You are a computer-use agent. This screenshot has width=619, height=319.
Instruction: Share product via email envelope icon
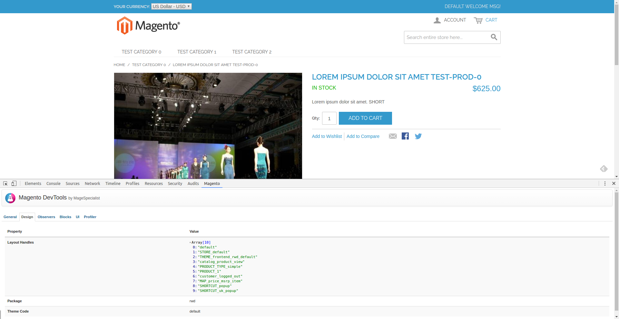click(x=393, y=136)
